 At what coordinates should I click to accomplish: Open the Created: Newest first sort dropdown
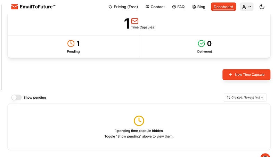(245, 98)
